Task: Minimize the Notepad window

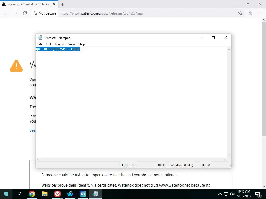Action: pos(202,38)
